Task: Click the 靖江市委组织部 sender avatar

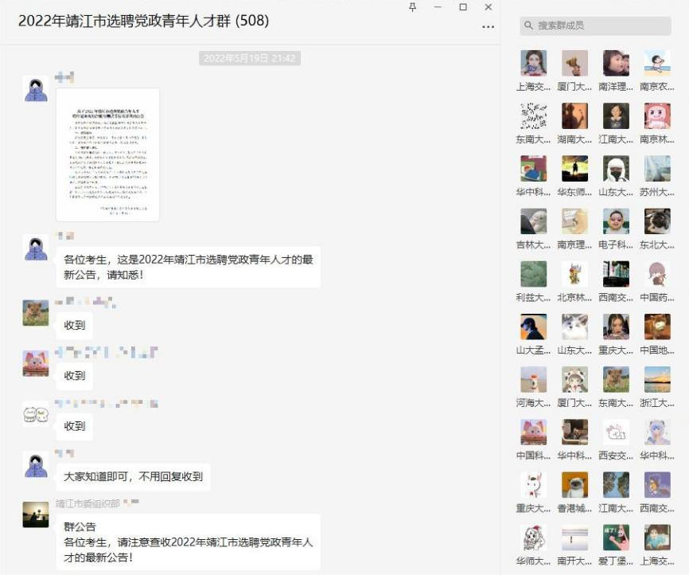Action: pyautogui.click(x=36, y=514)
